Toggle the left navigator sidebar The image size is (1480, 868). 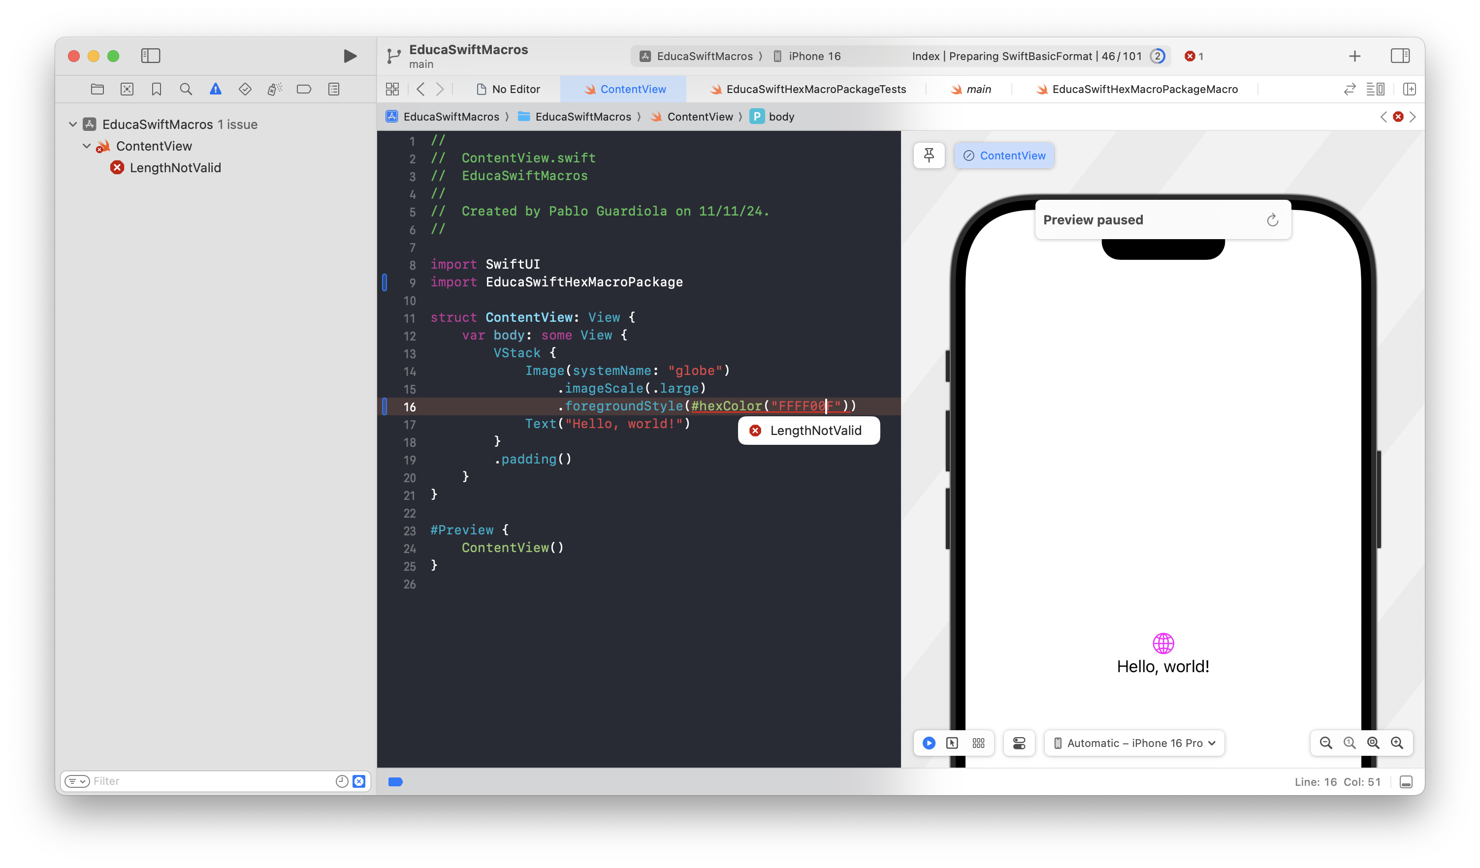(x=150, y=56)
